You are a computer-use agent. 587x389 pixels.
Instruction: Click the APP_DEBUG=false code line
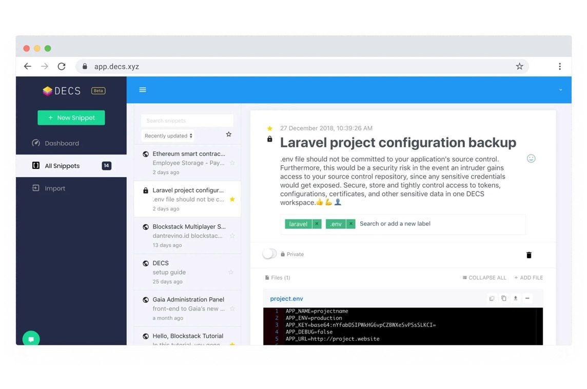pos(309,332)
